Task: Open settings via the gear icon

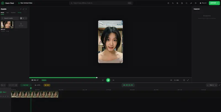Action: pyautogui.click(x=177, y=3)
